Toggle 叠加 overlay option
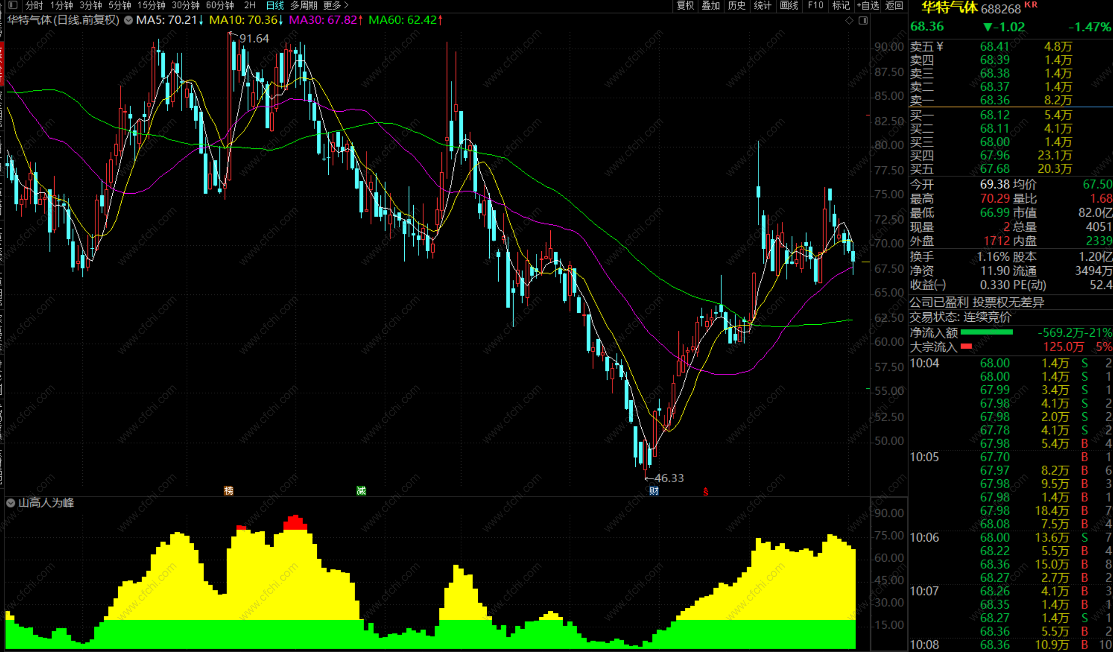This screenshot has width=1113, height=652. [711, 5]
